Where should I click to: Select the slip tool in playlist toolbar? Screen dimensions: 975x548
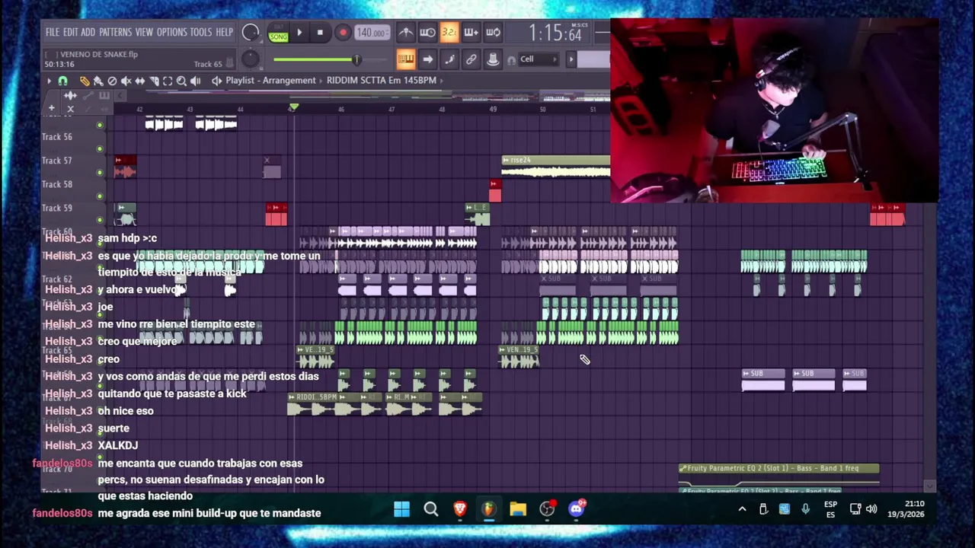pyautogui.click(x=139, y=81)
